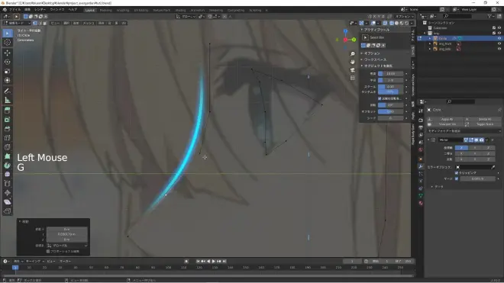
Task: Open the orientation dropdown in Move panel
Action: pyautogui.click(x=67, y=246)
